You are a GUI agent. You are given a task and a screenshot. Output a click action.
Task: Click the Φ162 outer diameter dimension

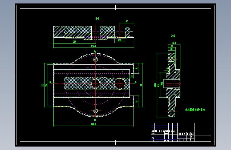pyautogui.click(x=155, y=85)
